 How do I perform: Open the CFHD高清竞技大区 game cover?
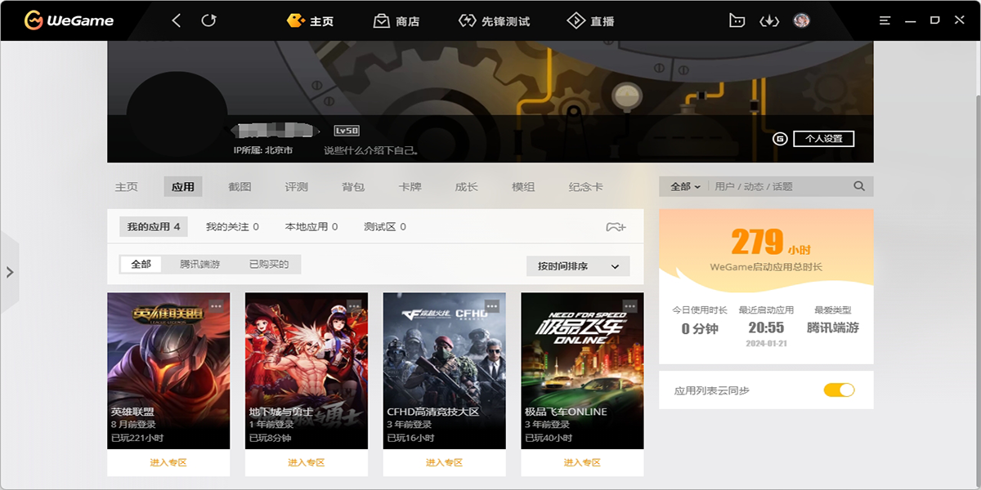tap(445, 371)
